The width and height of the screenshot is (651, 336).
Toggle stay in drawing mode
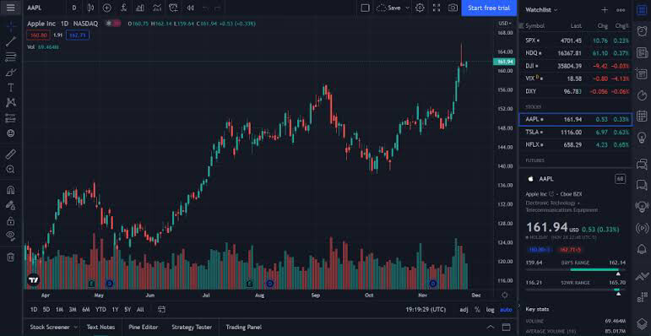point(11,206)
